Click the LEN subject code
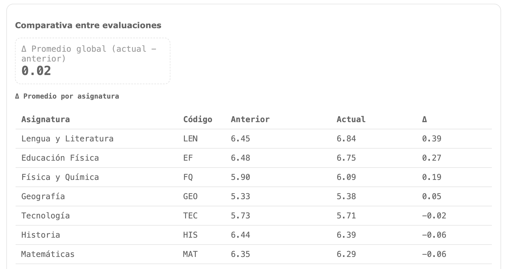The width and height of the screenshot is (508, 269). pyautogui.click(x=190, y=139)
